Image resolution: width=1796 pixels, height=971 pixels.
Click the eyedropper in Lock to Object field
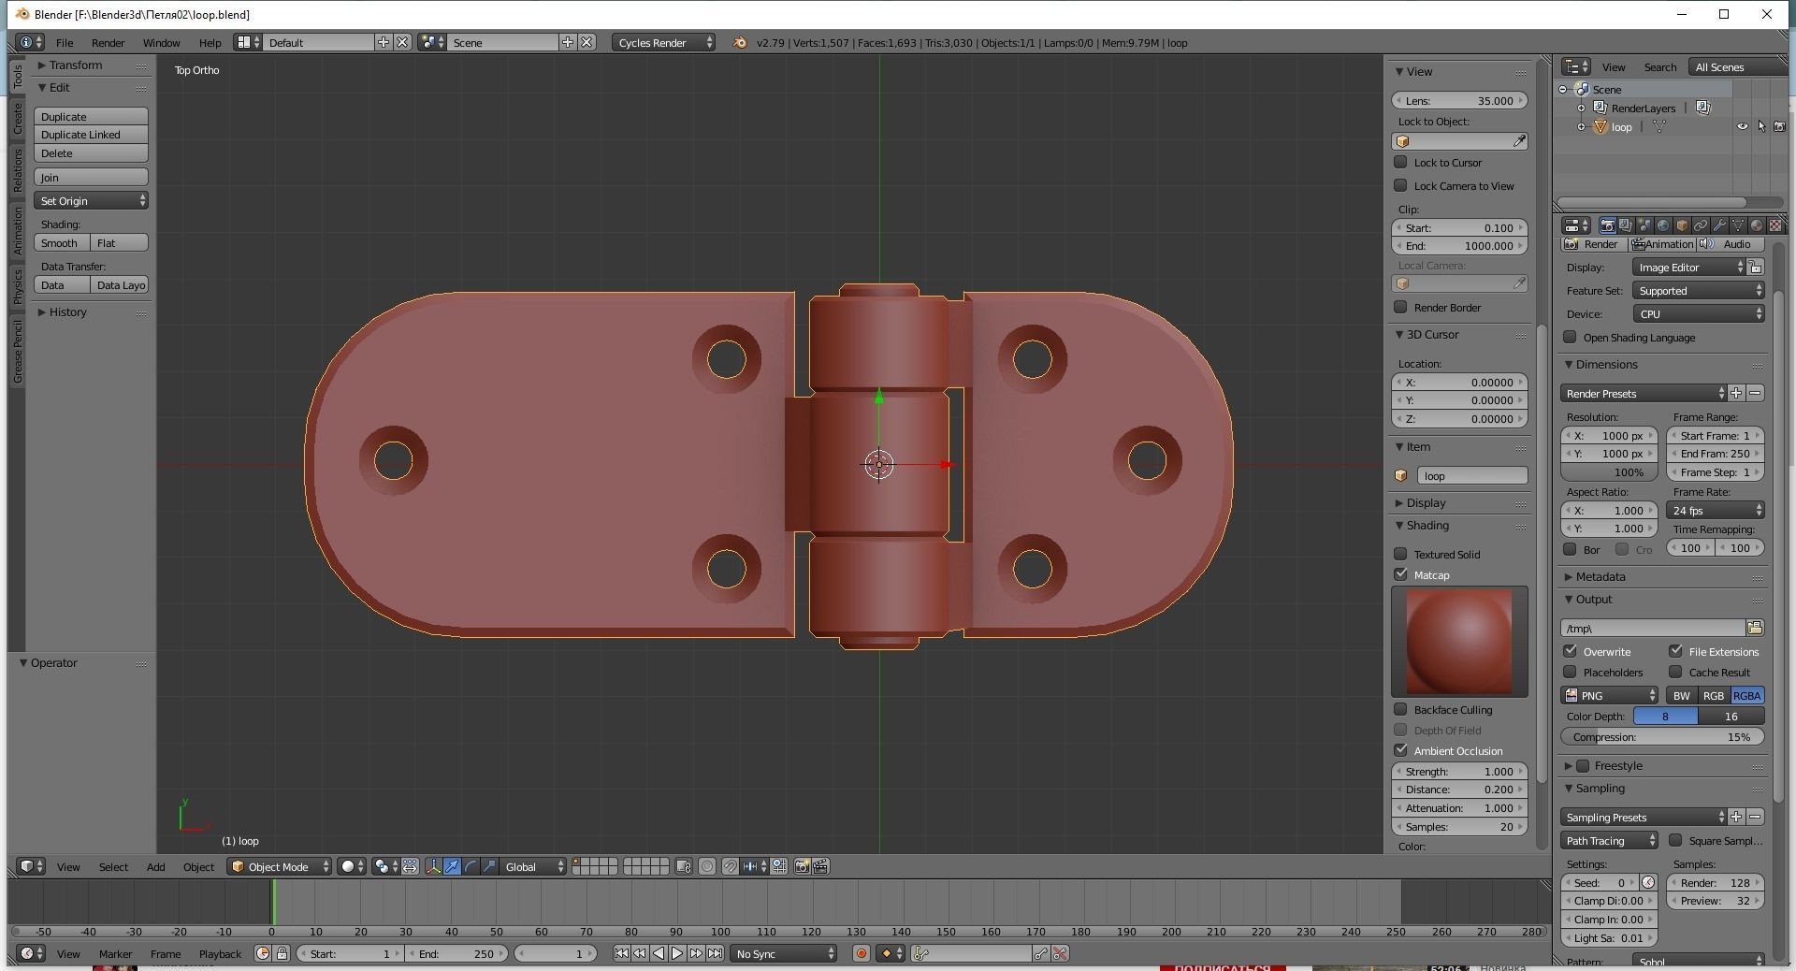1519,141
